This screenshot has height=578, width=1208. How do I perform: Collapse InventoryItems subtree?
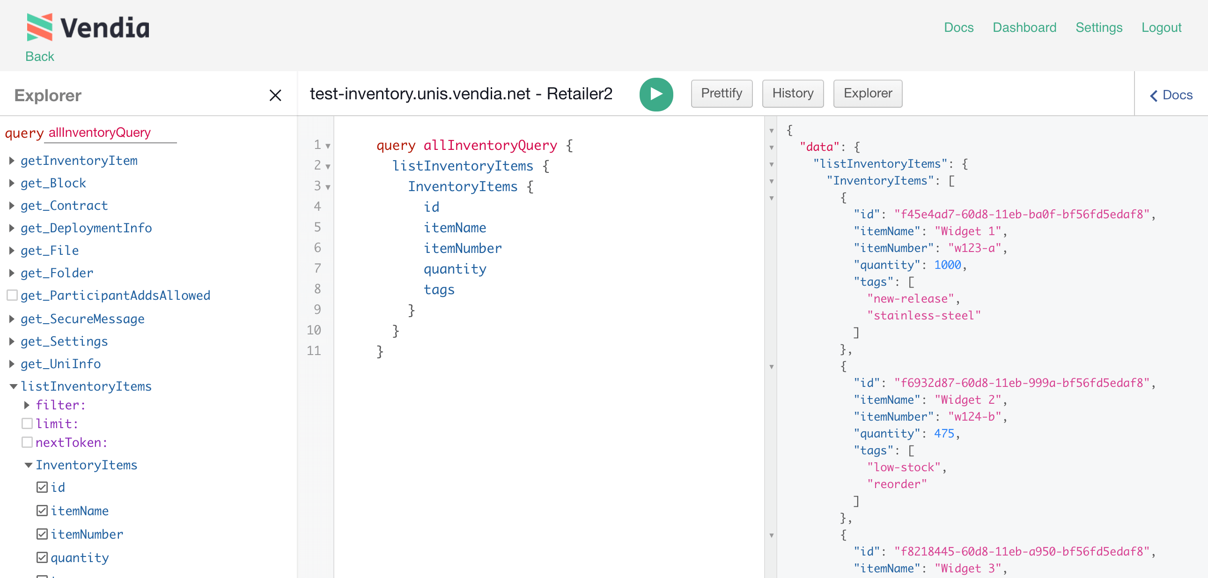pyautogui.click(x=28, y=466)
